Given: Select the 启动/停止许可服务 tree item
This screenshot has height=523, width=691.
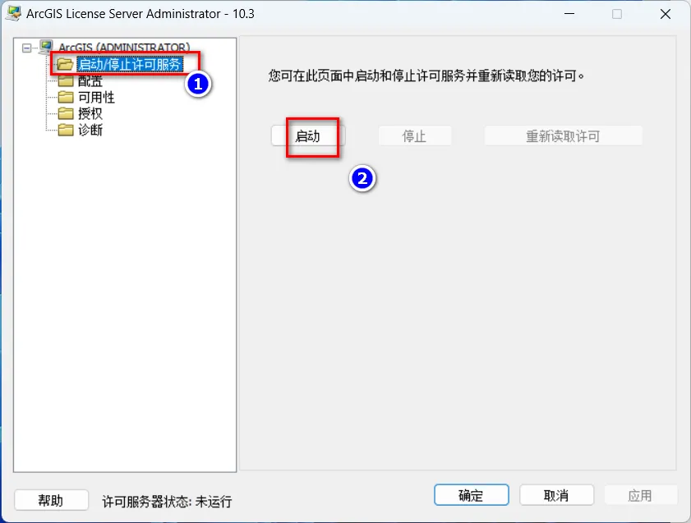Looking at the screenshot, I should (130, 65).
